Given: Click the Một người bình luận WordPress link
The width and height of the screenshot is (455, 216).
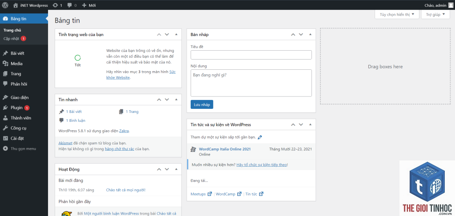Looking at the screenshot, I should pos(111,214).
